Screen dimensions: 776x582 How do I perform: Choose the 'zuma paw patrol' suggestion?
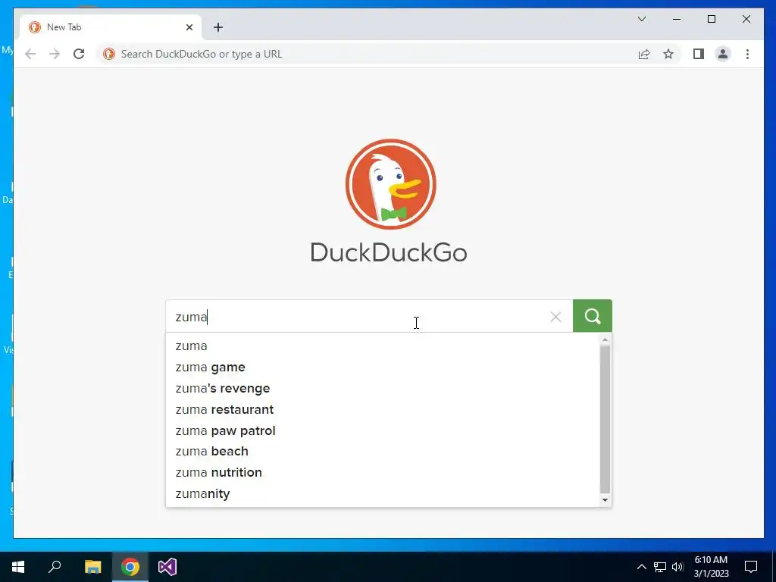coord(383,430)
